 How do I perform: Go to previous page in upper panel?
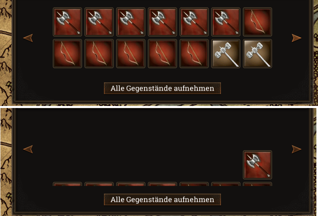click(x=28, y=38)
